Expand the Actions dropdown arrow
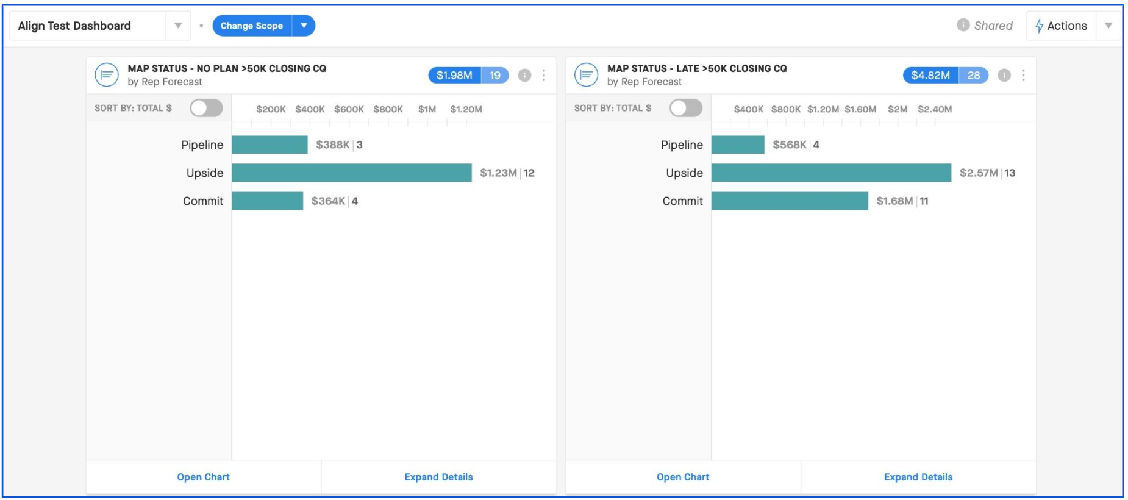 pyautogui.click(x=1108, y=26)
